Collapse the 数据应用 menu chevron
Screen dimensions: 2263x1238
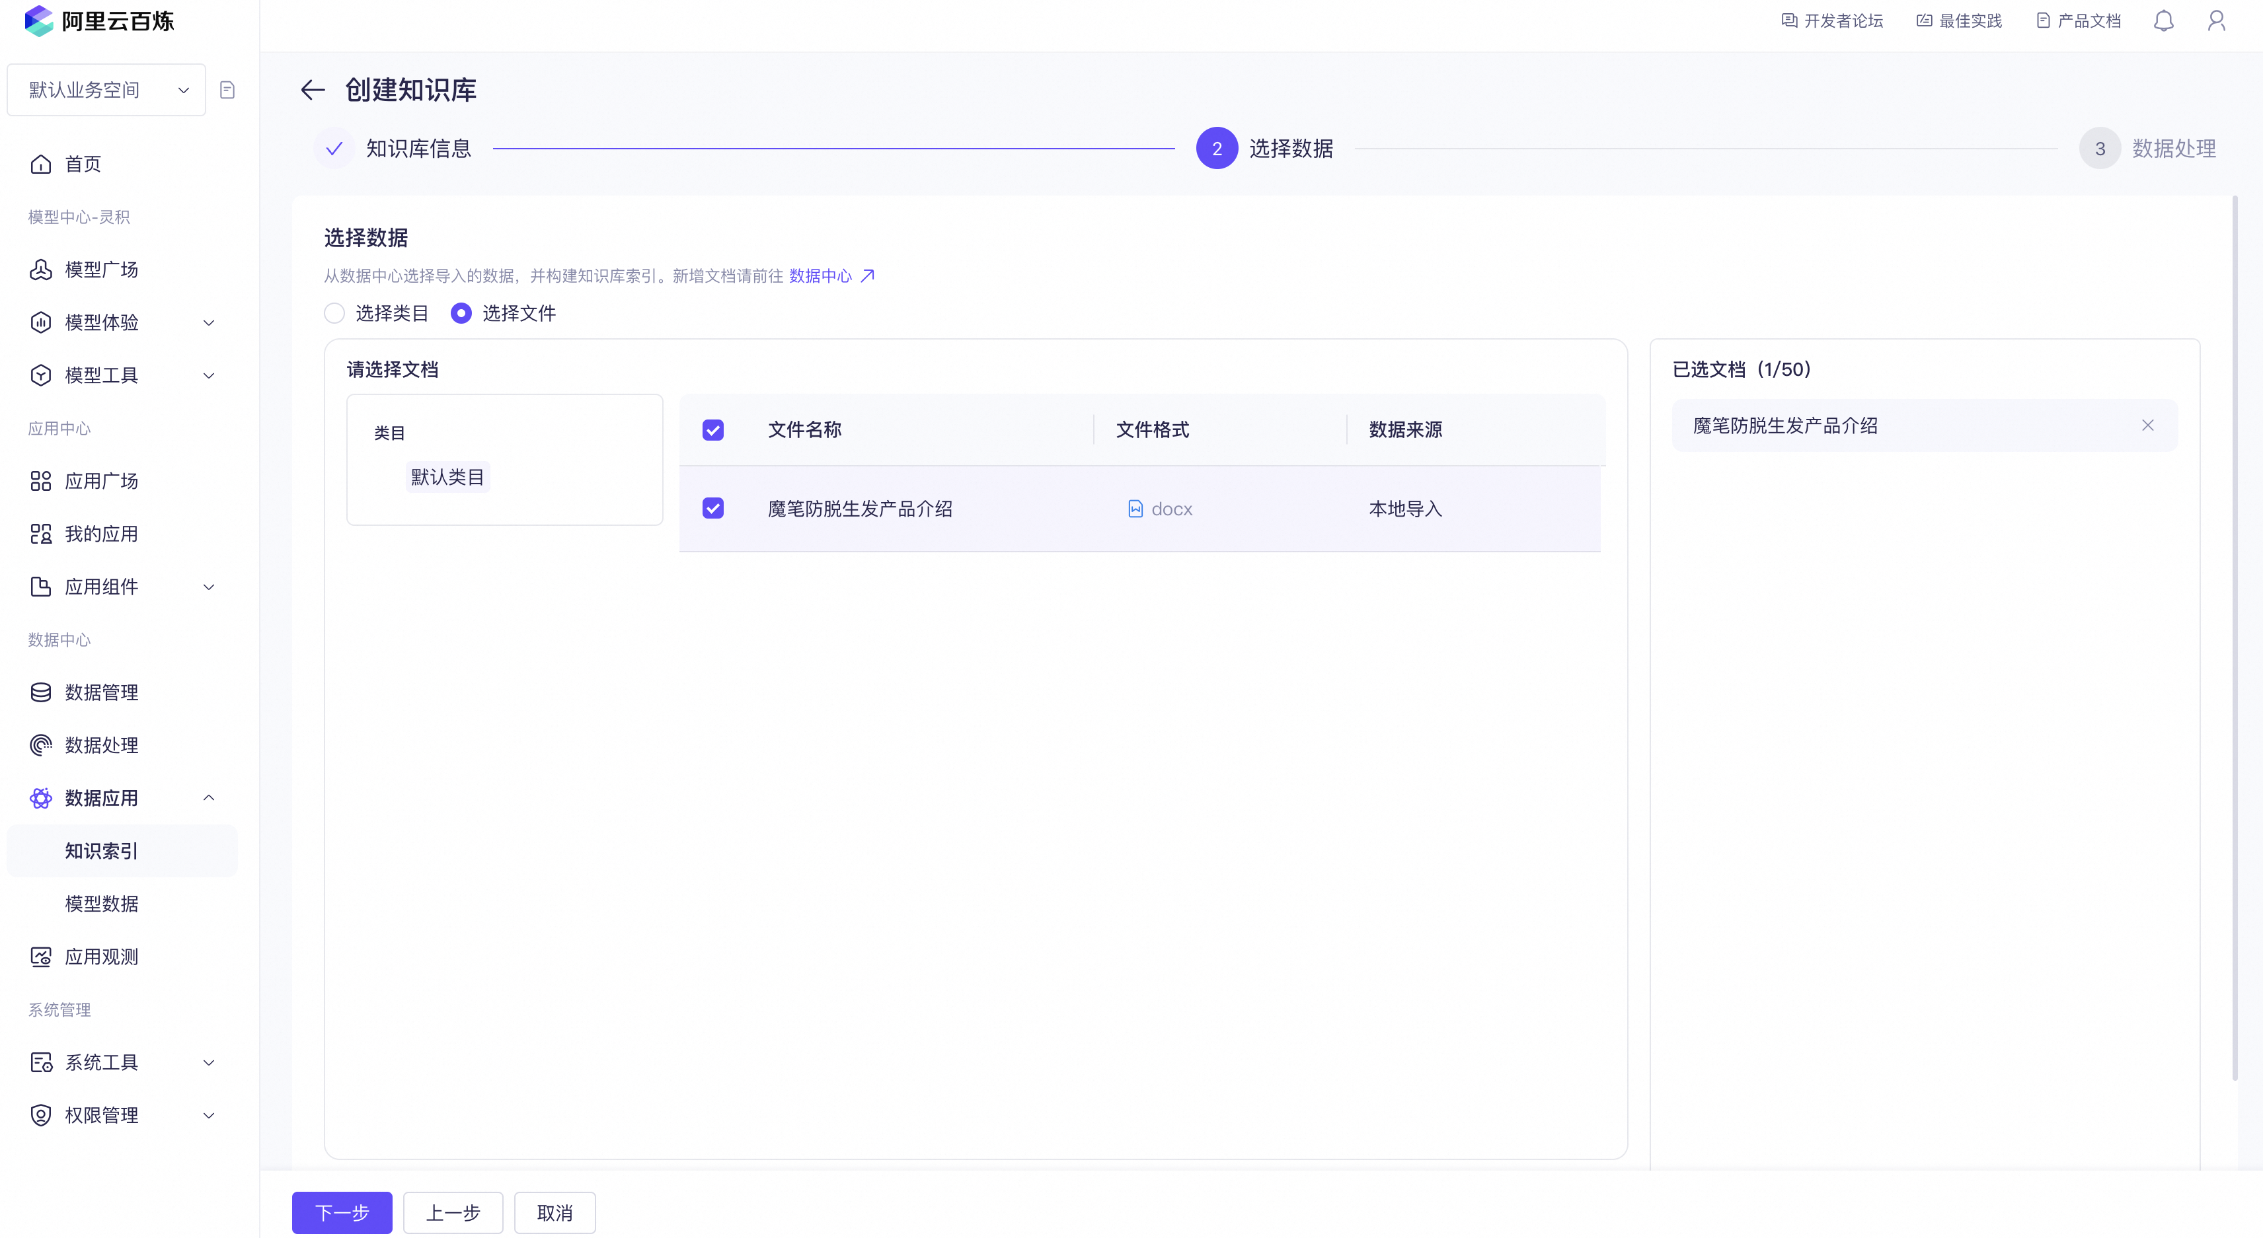[209, 798]
